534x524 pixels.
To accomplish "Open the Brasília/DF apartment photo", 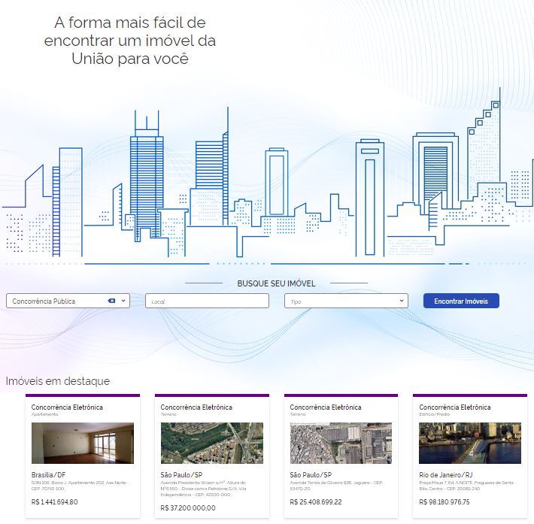I will pyautogui.click(x=83, y=443).
